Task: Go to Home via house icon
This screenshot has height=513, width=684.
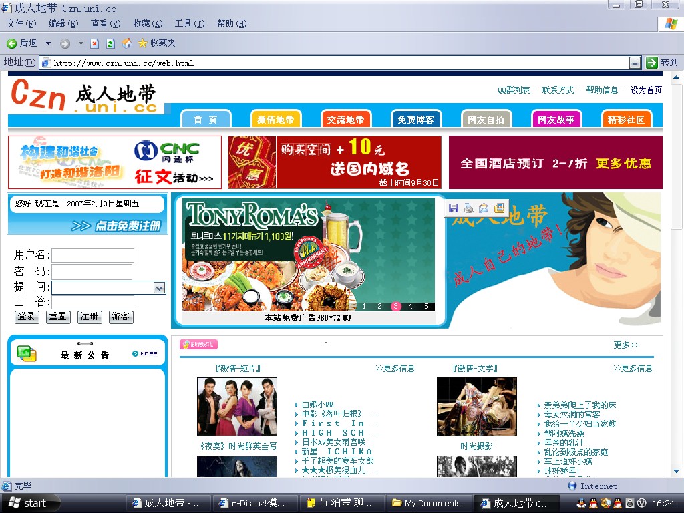Action: [x=127, y=43]
